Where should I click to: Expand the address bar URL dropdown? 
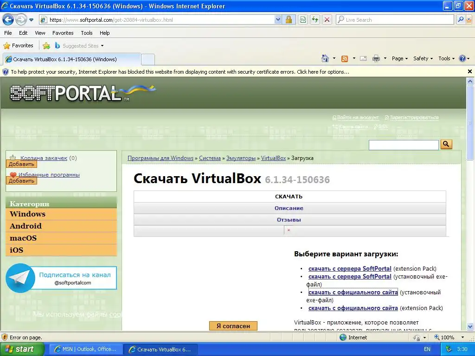click(278, 20)
